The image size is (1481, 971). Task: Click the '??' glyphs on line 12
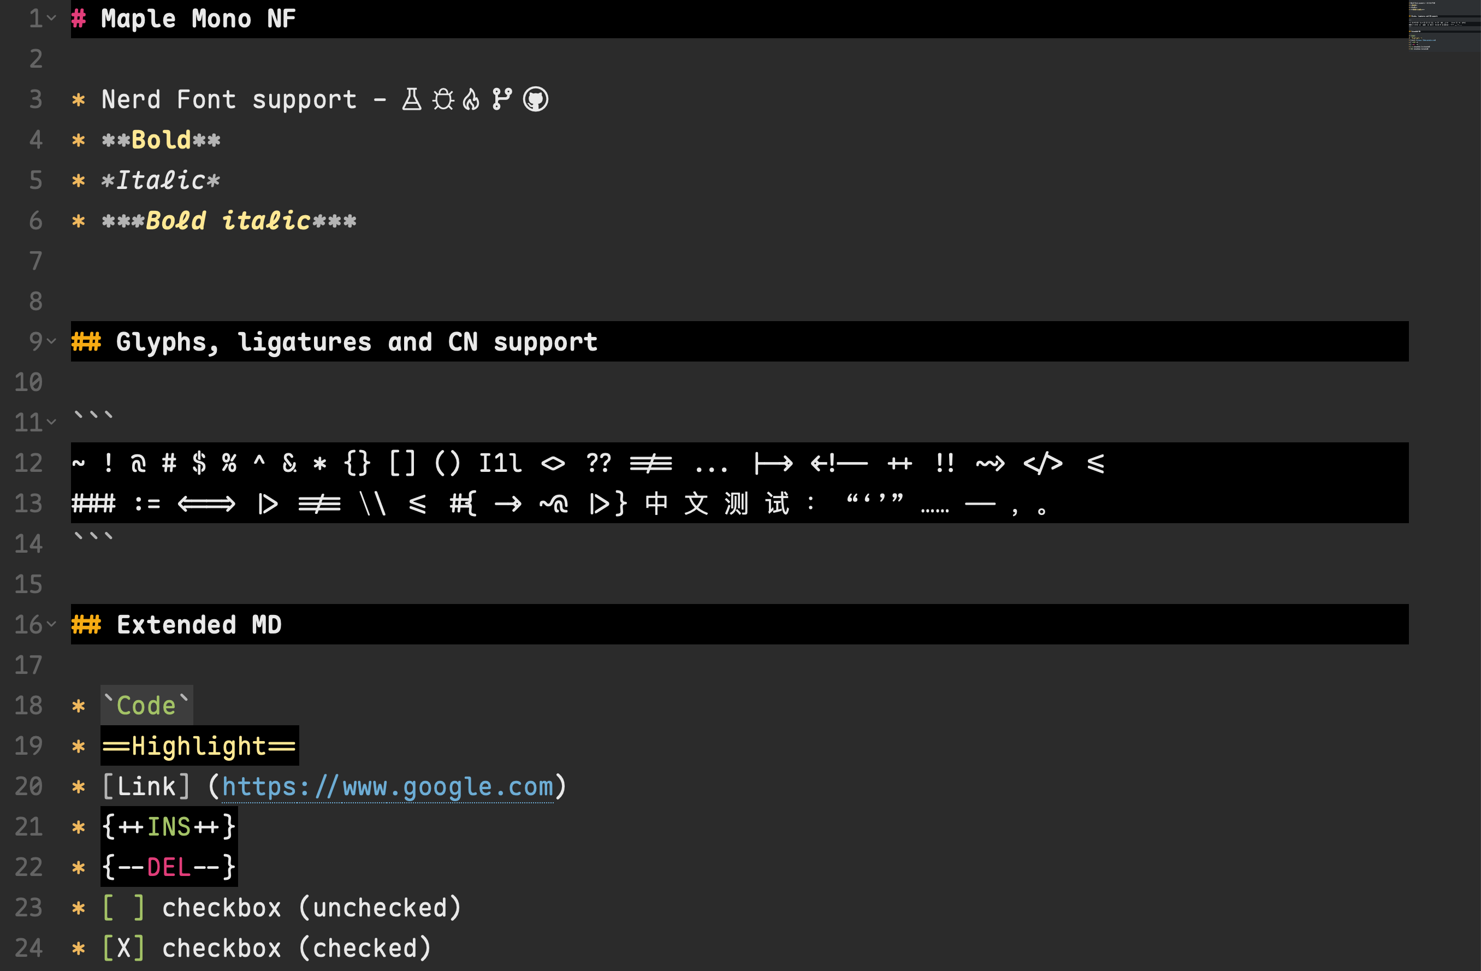[x=599, y=463]
